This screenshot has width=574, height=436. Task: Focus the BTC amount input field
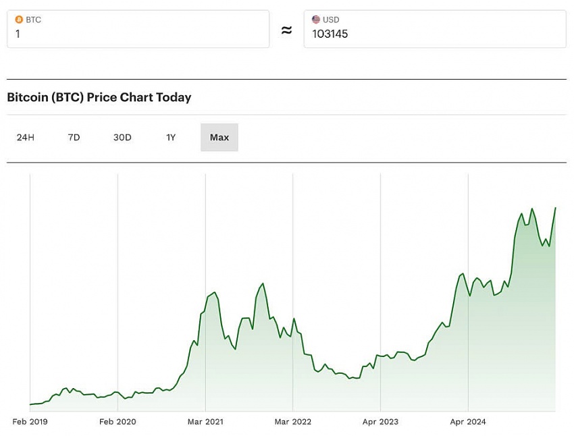[138, 29]
